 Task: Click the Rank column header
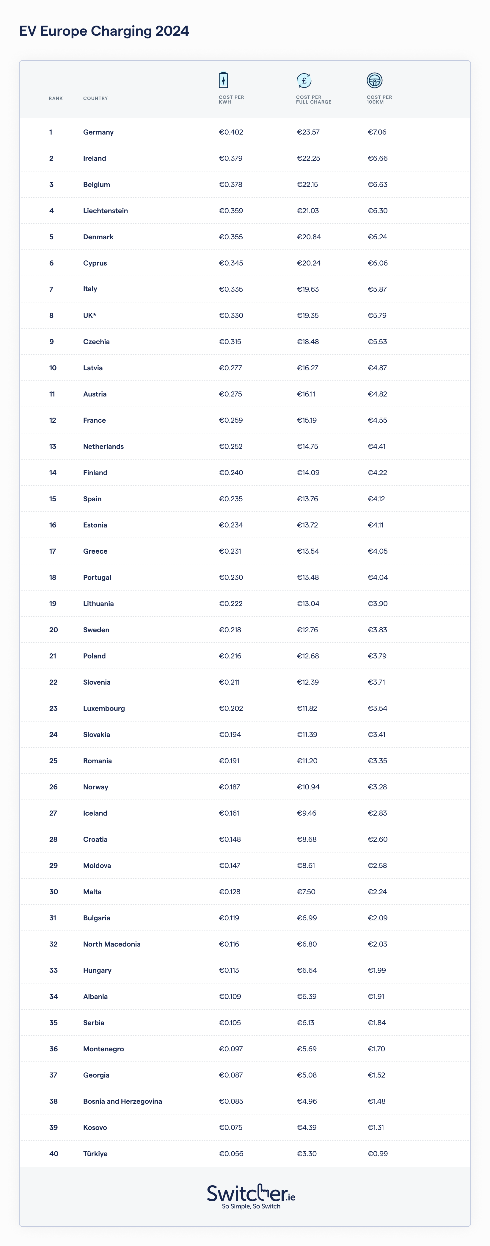point(56,99)
